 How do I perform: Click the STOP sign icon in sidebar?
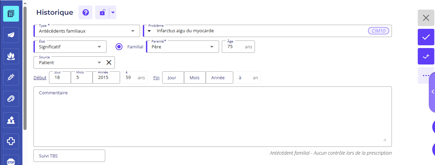tap(11, 161)
